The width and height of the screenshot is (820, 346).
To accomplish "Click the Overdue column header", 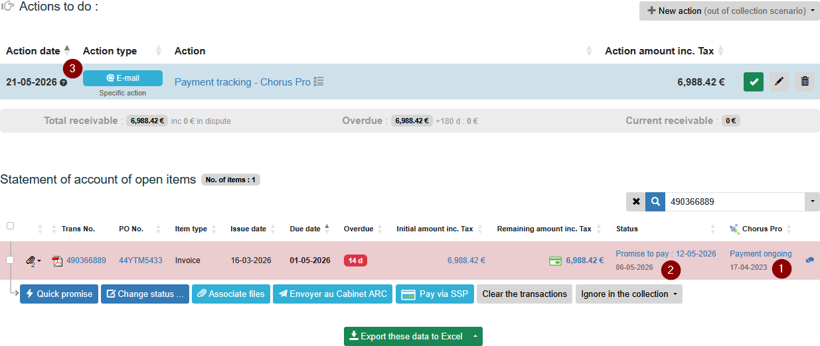I will [x=359, y=229].
